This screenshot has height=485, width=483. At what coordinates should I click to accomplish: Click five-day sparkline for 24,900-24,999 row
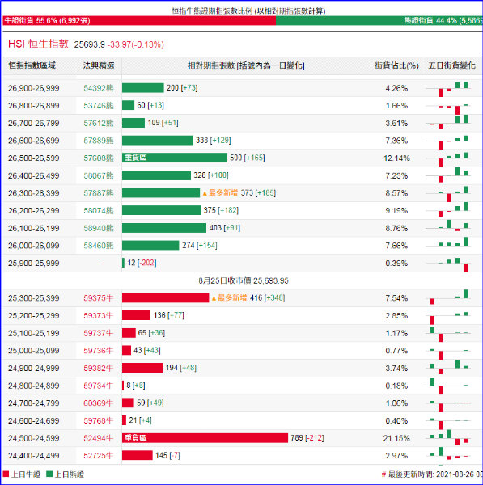tap(448, 367)
